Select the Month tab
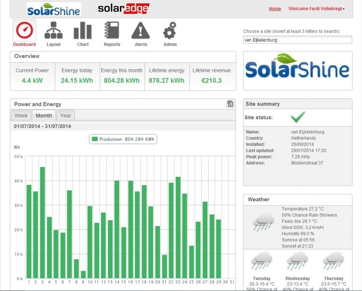This screenshot has width=362, height=291. point(44,116)
